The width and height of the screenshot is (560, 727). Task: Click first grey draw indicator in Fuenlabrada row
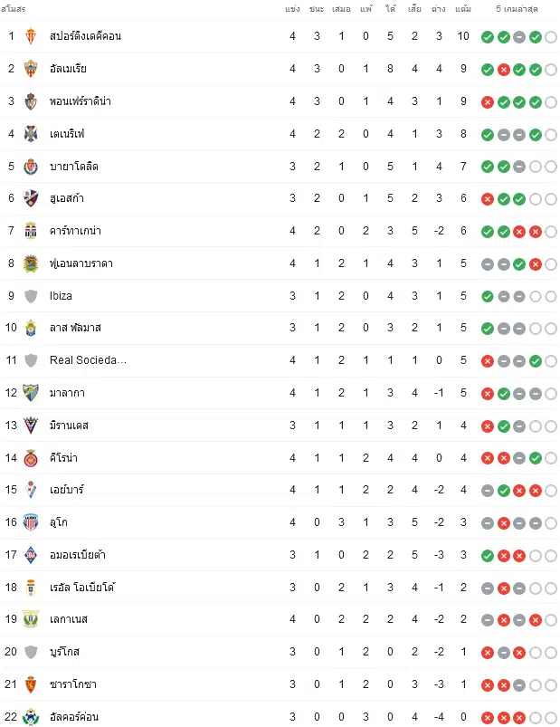(x=488, y=264)
